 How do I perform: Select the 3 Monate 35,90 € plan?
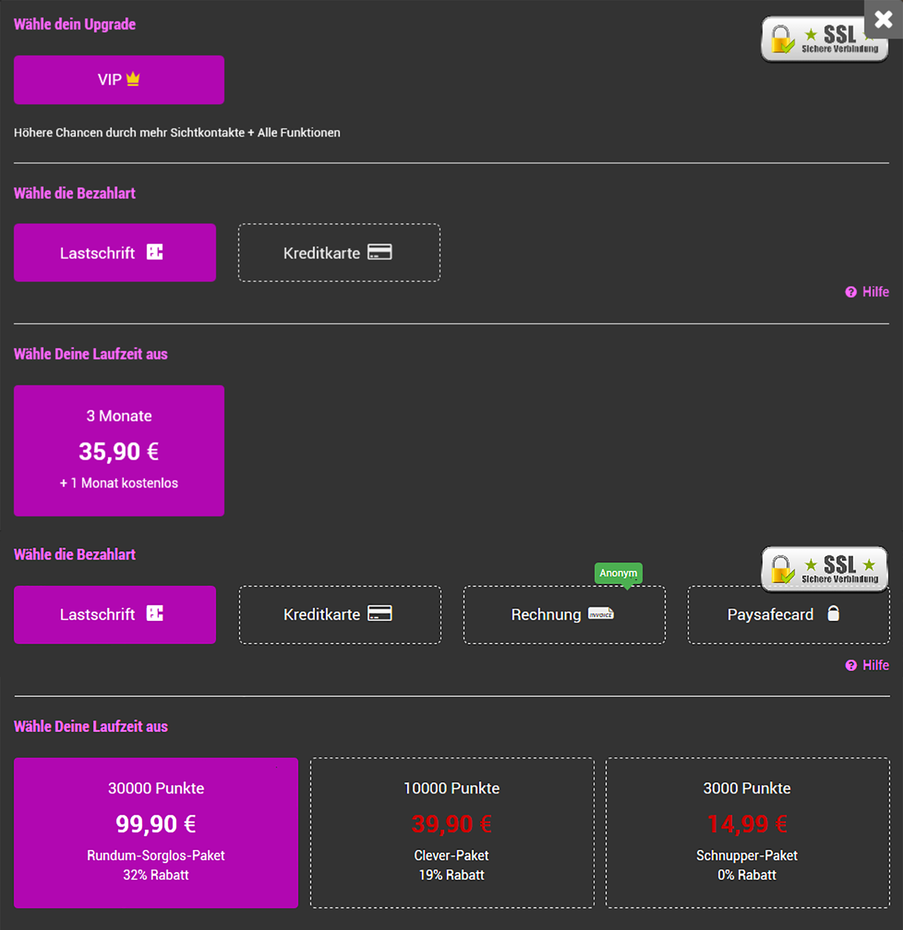(119, 450)
